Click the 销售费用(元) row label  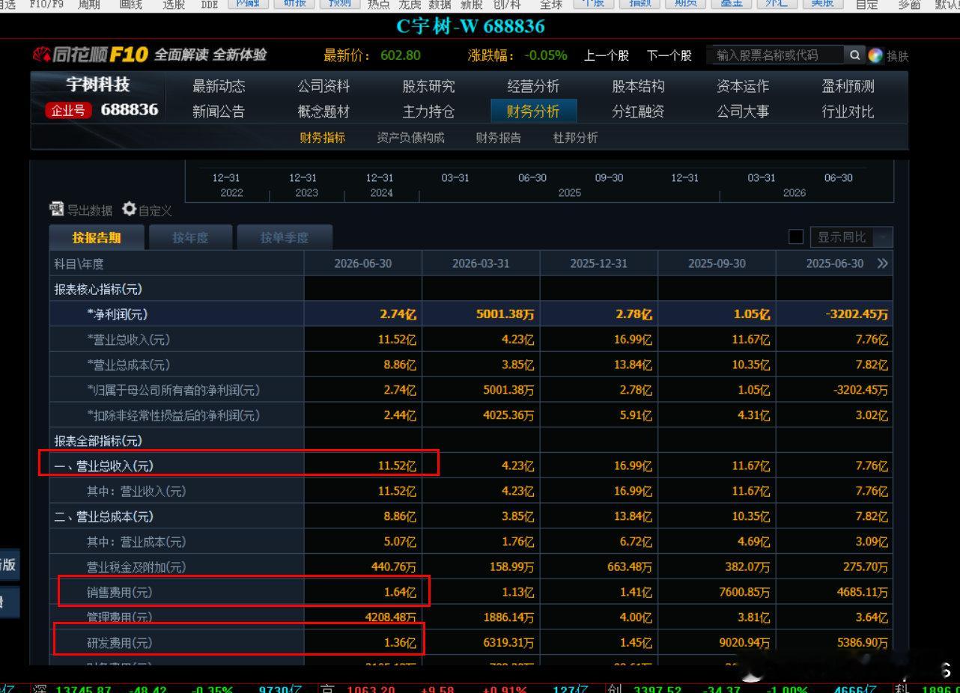click(119, 593)
